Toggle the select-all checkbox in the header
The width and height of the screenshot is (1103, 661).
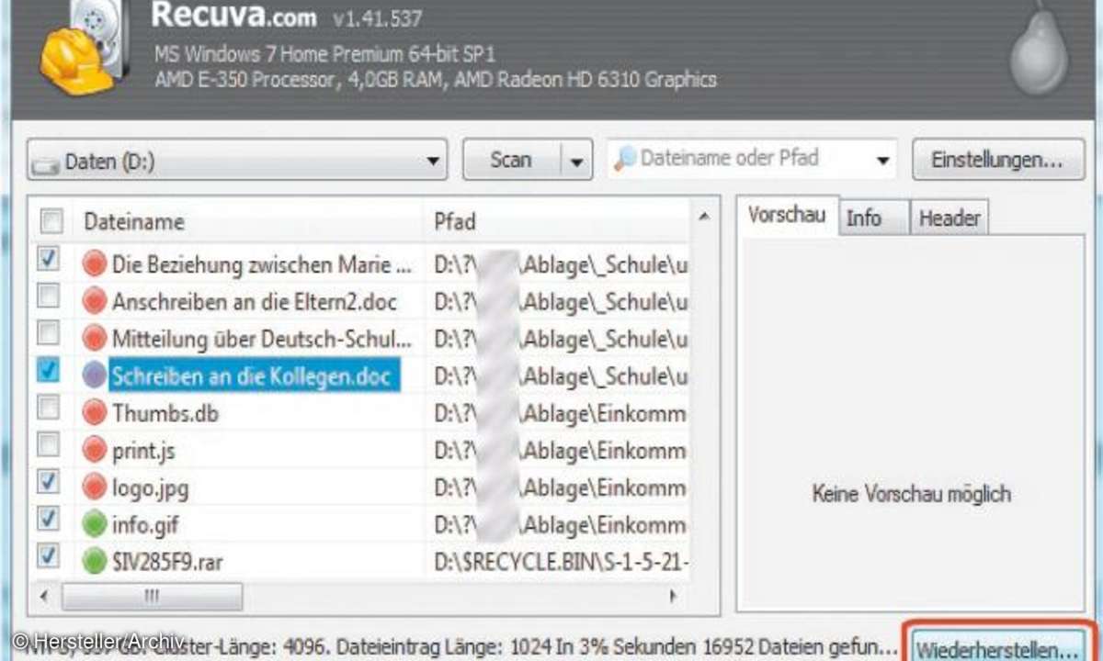(x=51, y=220)
